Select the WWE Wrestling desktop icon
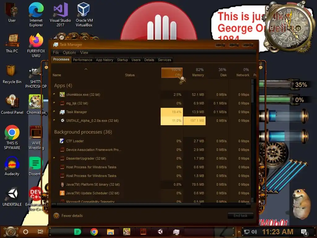 coord(36,138)
